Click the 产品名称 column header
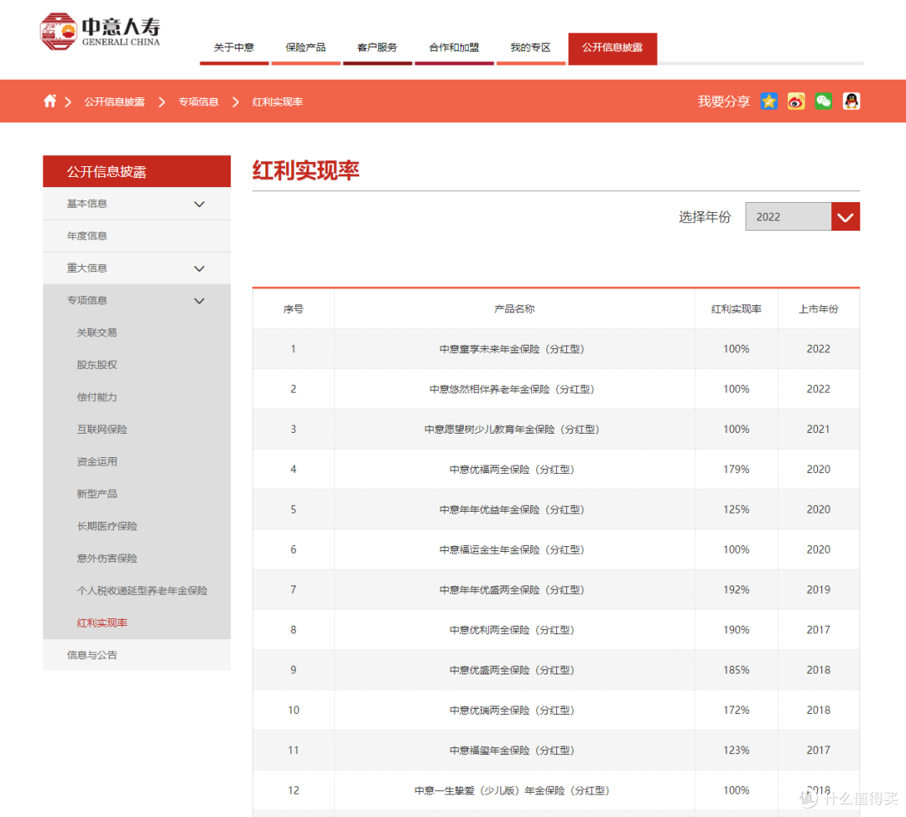This screenshot has width=906, height=817. (514, 310)
